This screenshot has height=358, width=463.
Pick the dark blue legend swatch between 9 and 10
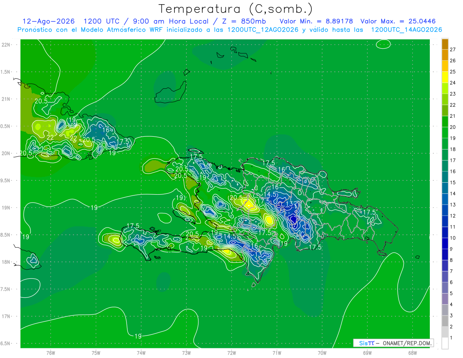445,244
